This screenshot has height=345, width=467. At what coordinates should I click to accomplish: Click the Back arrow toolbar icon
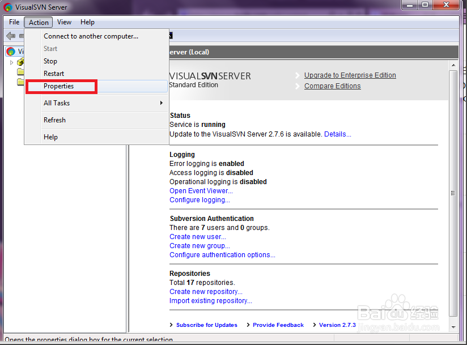pyautogui.click(x=11, y=36)
